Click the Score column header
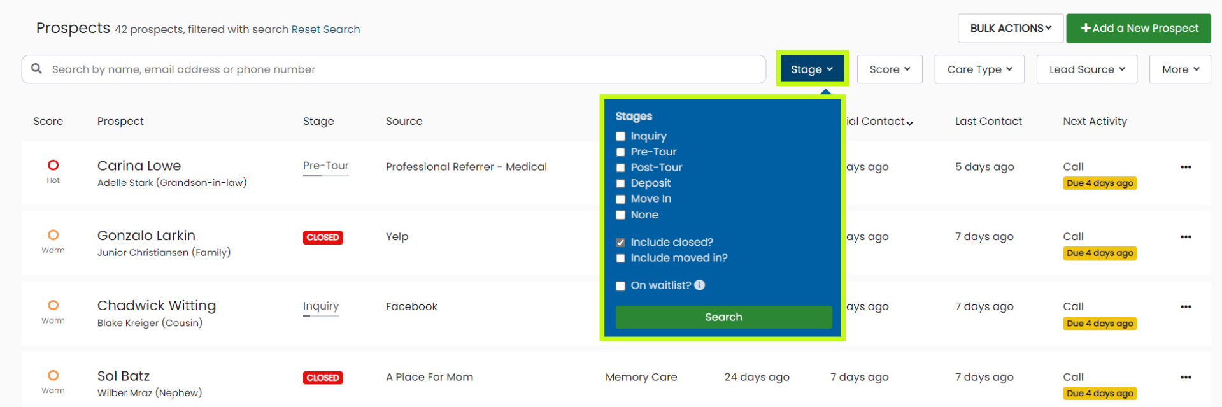The image size is (1222, 407). (x=48, y=121)
